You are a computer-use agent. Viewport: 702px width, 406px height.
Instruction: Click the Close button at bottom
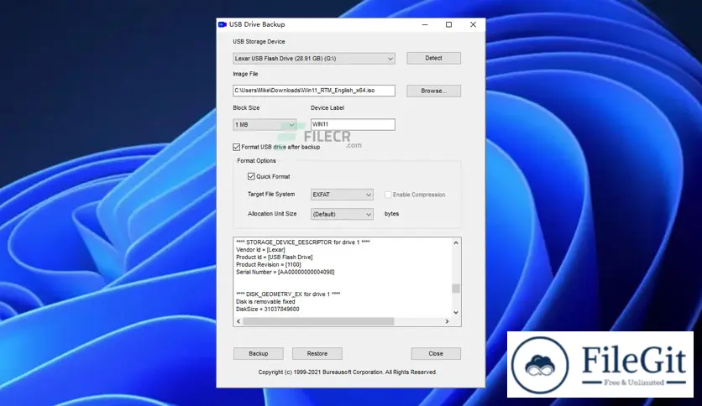coord(436,354)
